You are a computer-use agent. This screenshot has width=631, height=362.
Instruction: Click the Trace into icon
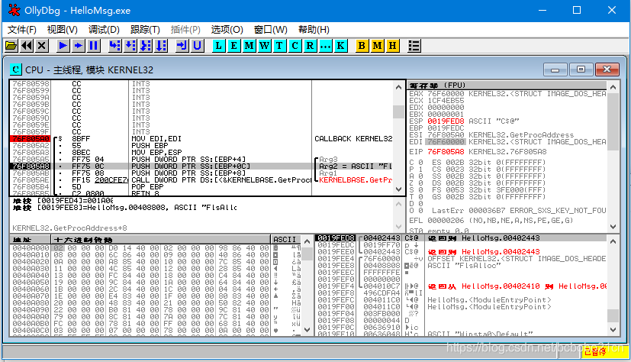[x=145, y=46]
